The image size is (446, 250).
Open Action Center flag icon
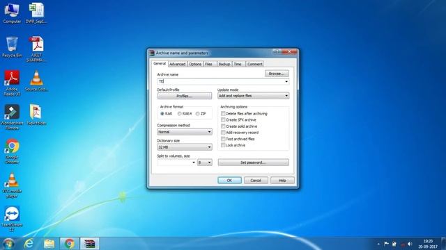386,244
